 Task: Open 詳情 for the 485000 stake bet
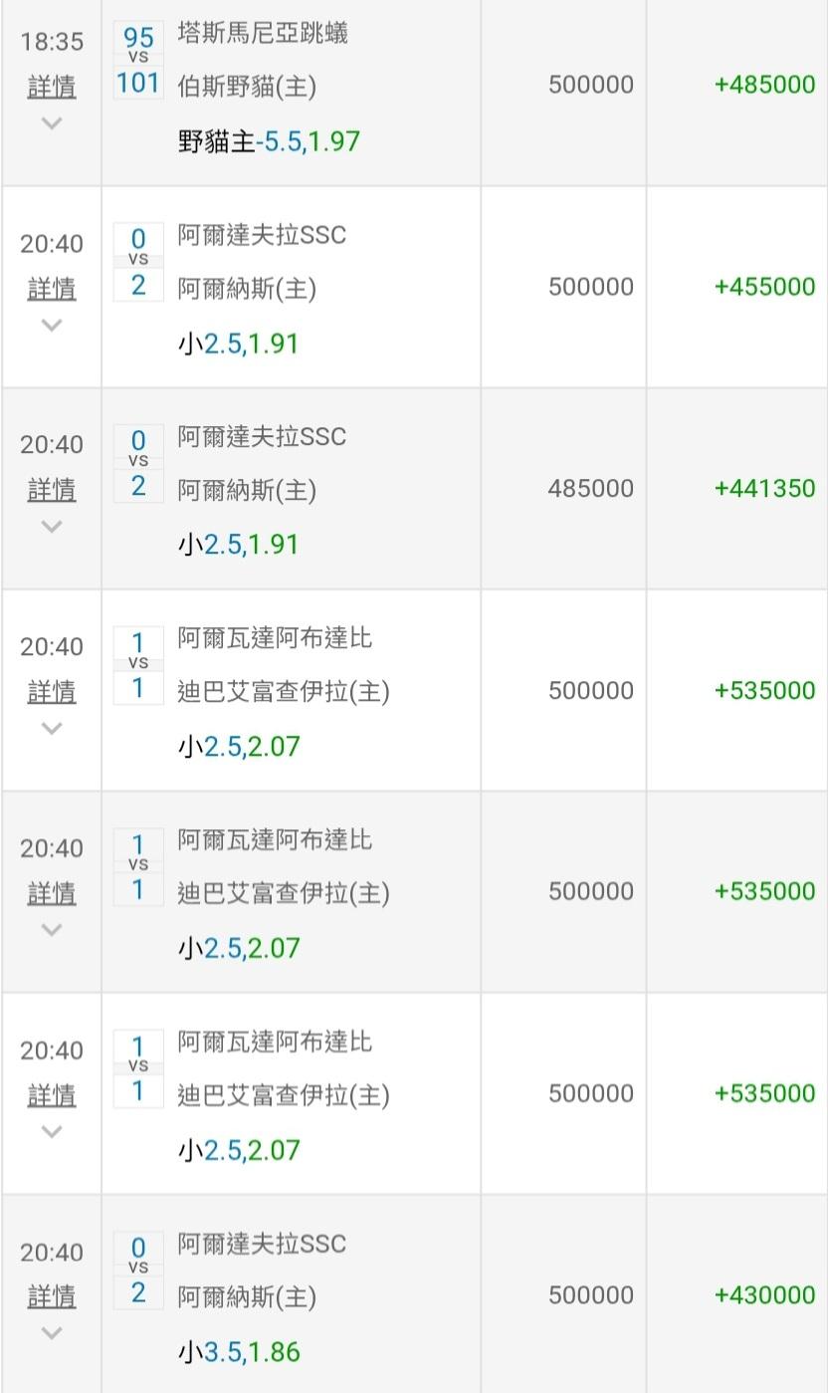[52, 490]
